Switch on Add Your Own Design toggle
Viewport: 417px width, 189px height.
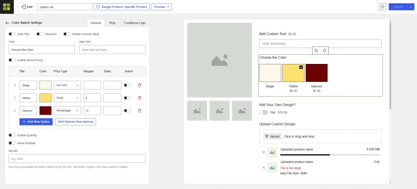pyautogui.click(x=263, y=112)
